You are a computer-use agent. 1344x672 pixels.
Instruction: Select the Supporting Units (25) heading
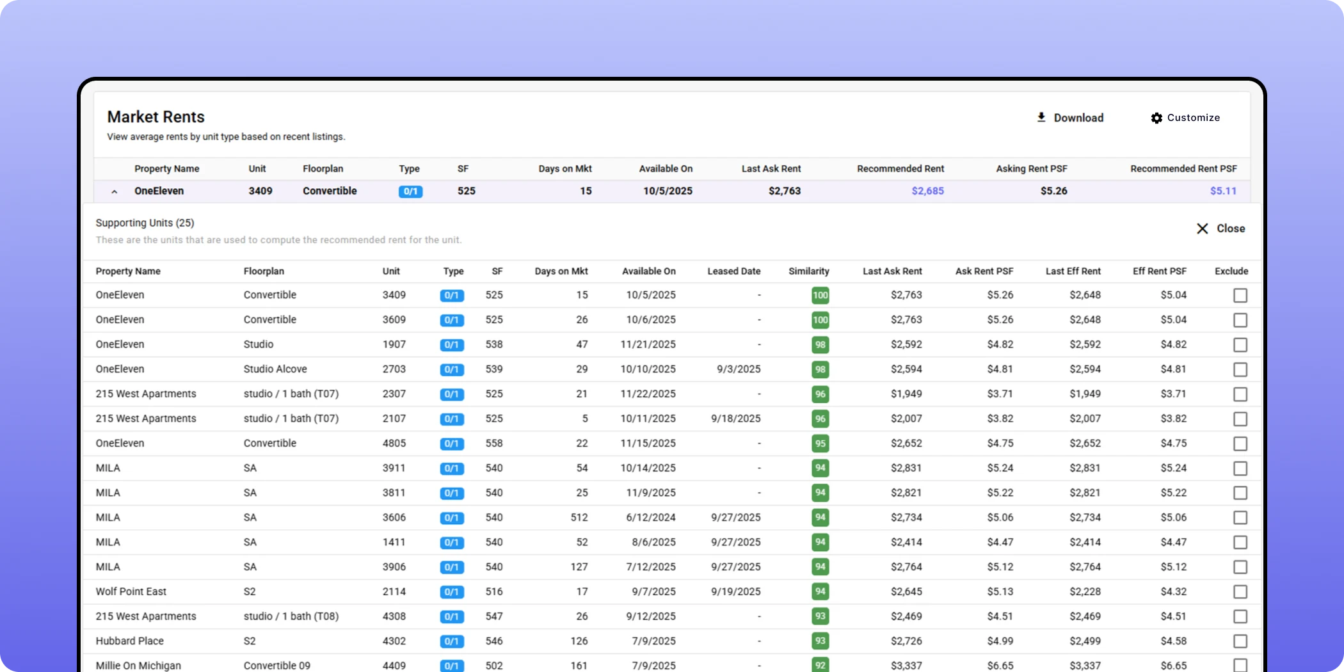(144, 223)
